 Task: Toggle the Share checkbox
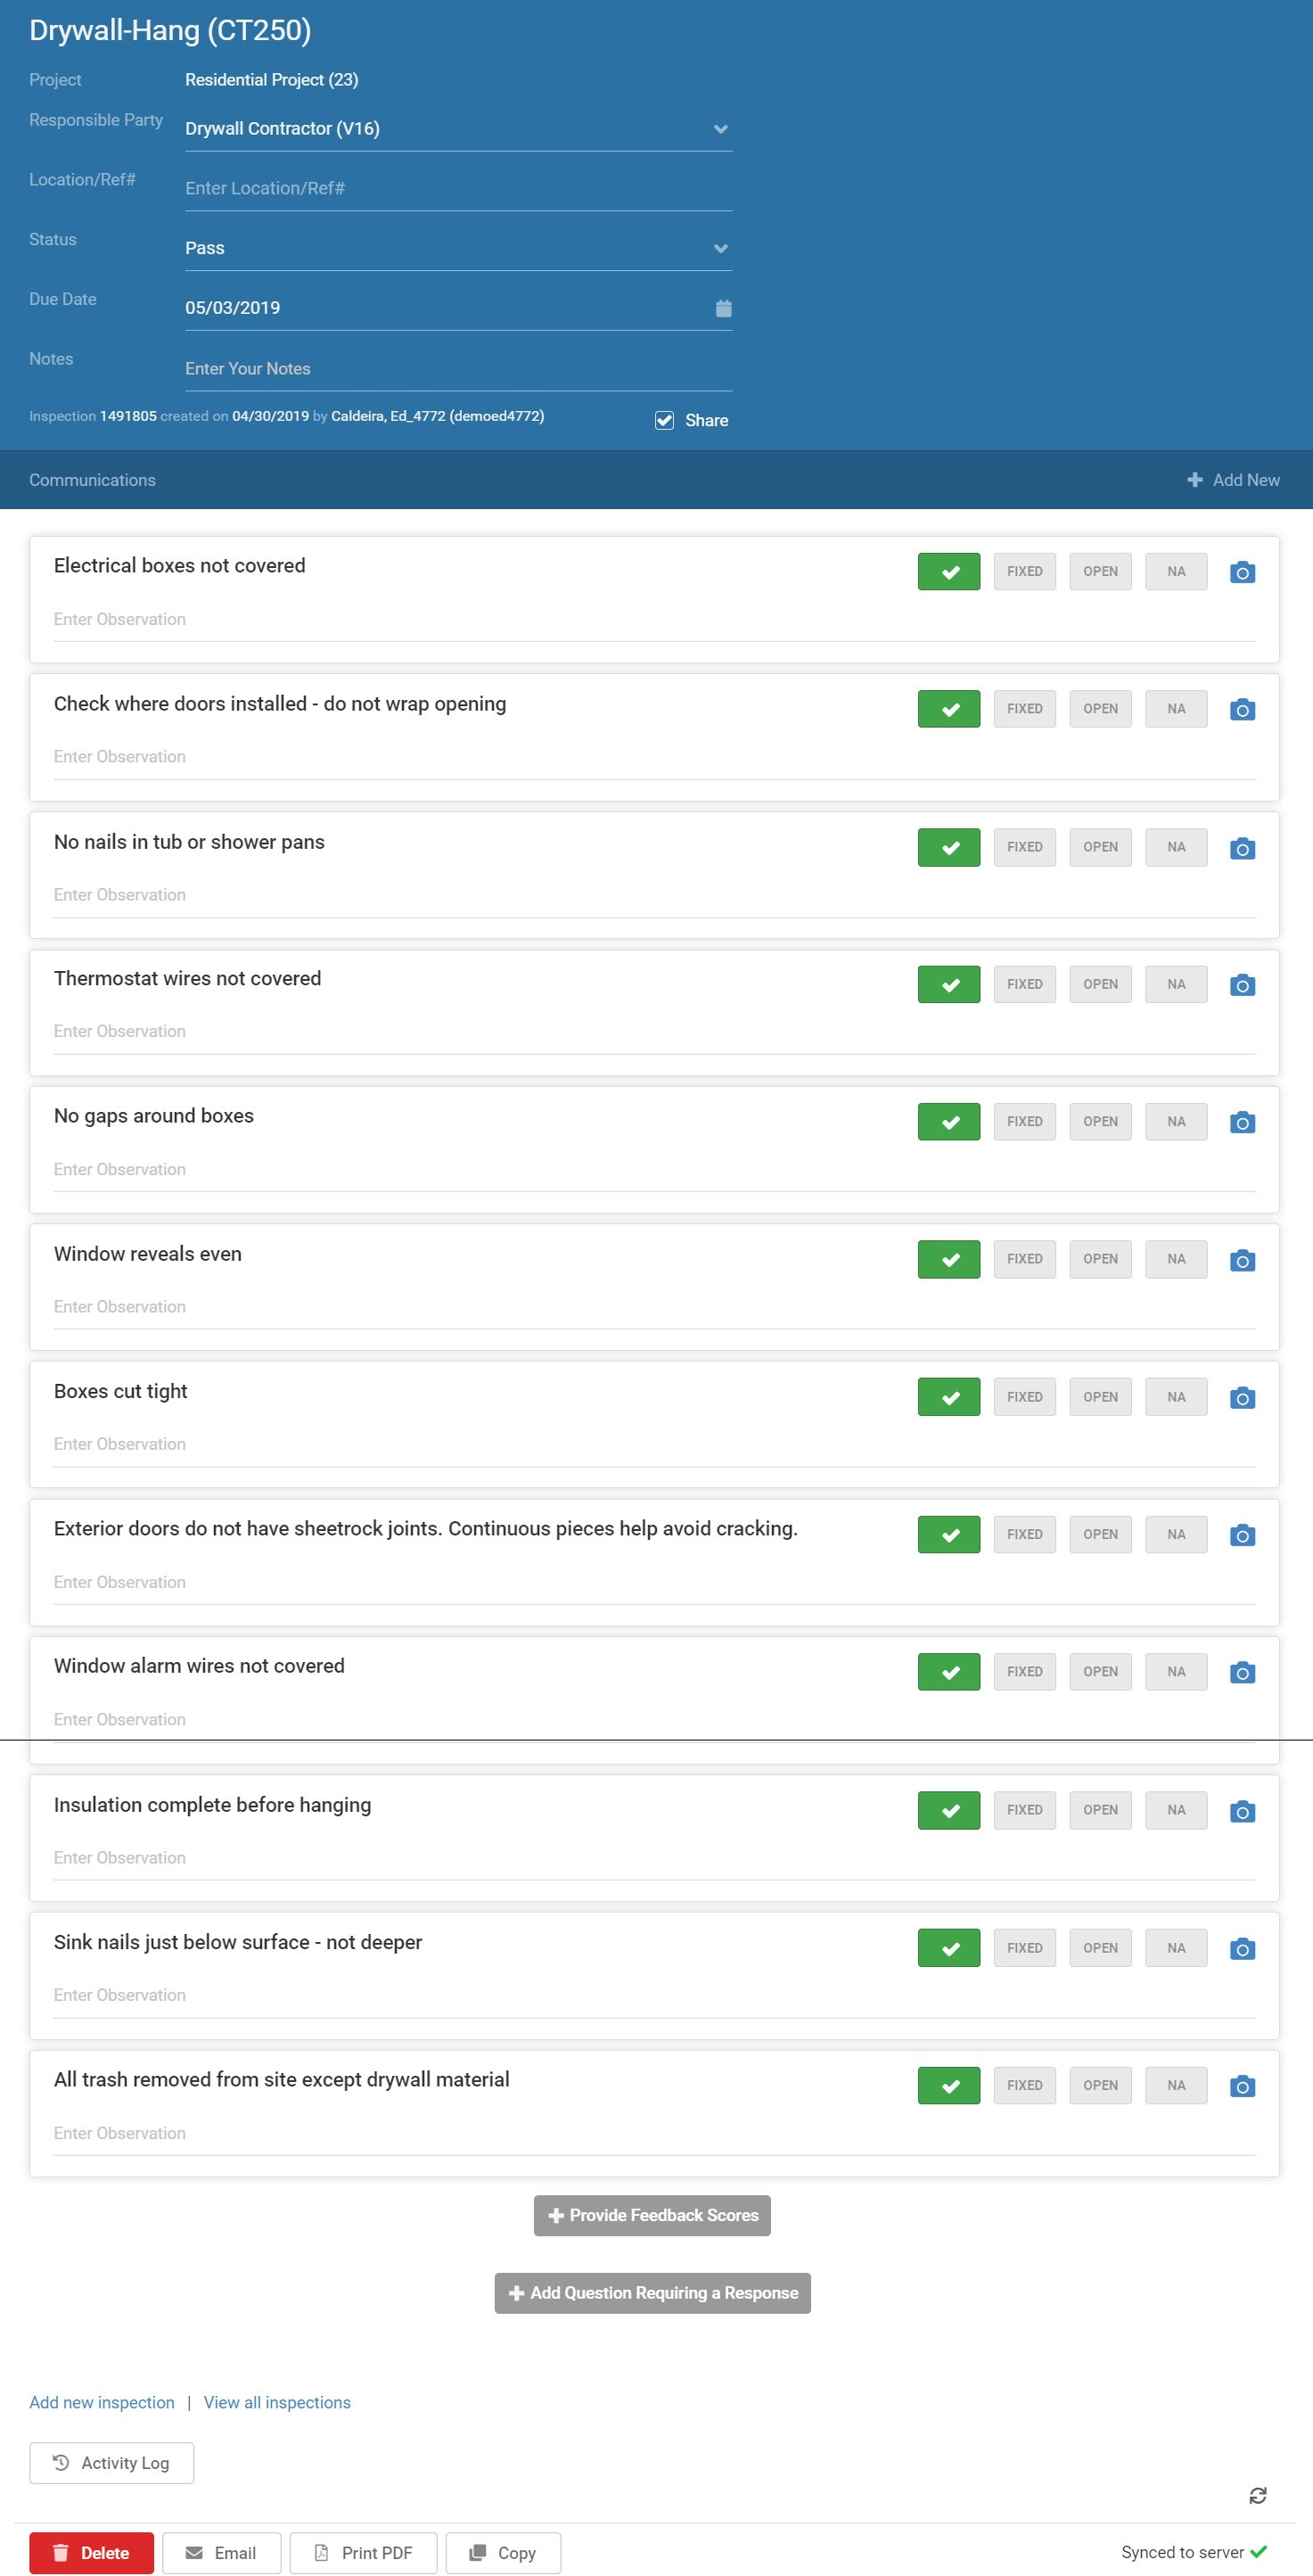click(x=664, y=421)
